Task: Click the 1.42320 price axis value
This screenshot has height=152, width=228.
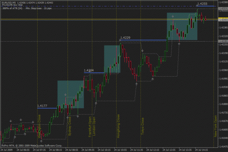Action: pyautogui.click(x=224, y=36)
